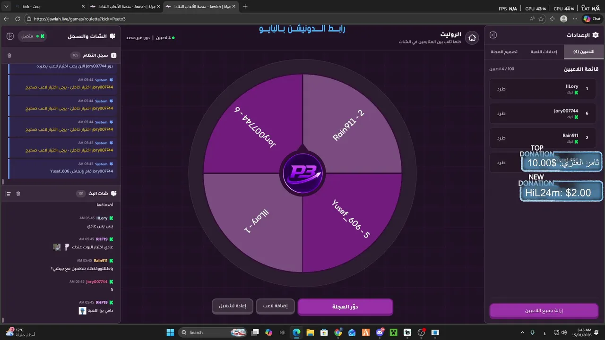Screen dimensions: 605x340
Task: Open Copilot Chat in browser
Action: (592, 19)
